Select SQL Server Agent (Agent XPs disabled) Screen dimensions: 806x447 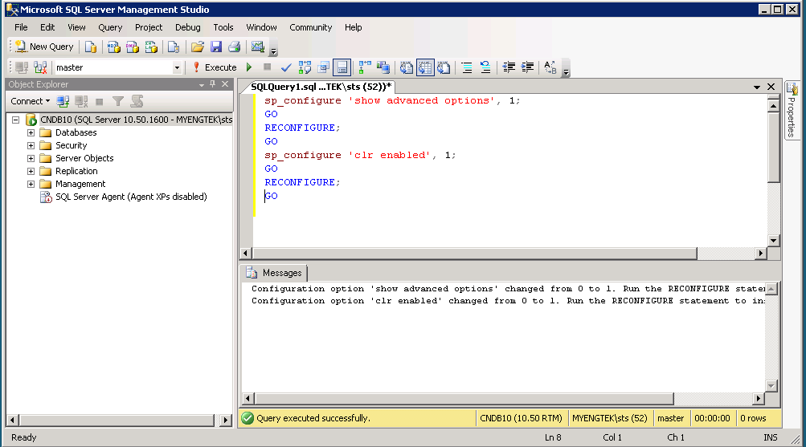(x=131, y=197)
